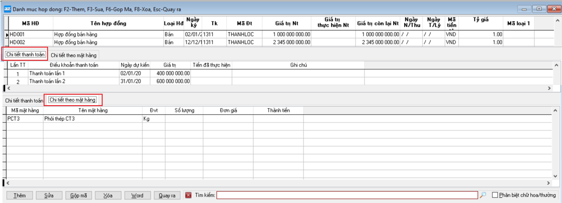This screenshot has width=562, height=203.
Task: Switch to highlighted 'Chi tiết theo mặt hàng' tab
Action: point(73,100)
